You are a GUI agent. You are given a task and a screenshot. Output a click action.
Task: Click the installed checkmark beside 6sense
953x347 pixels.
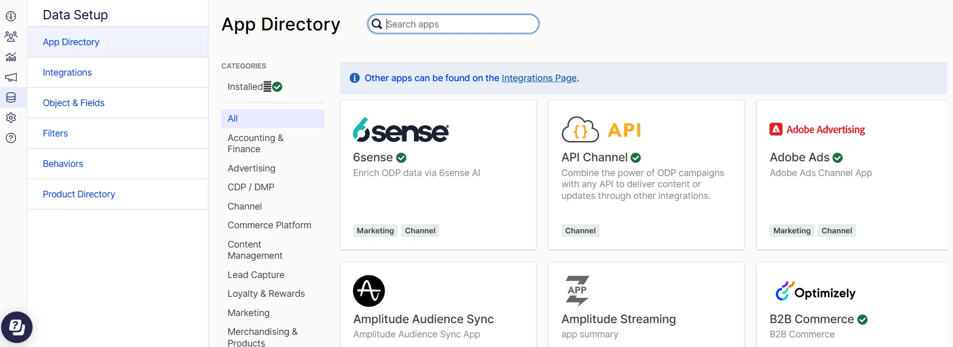click(x=401, y=158)
